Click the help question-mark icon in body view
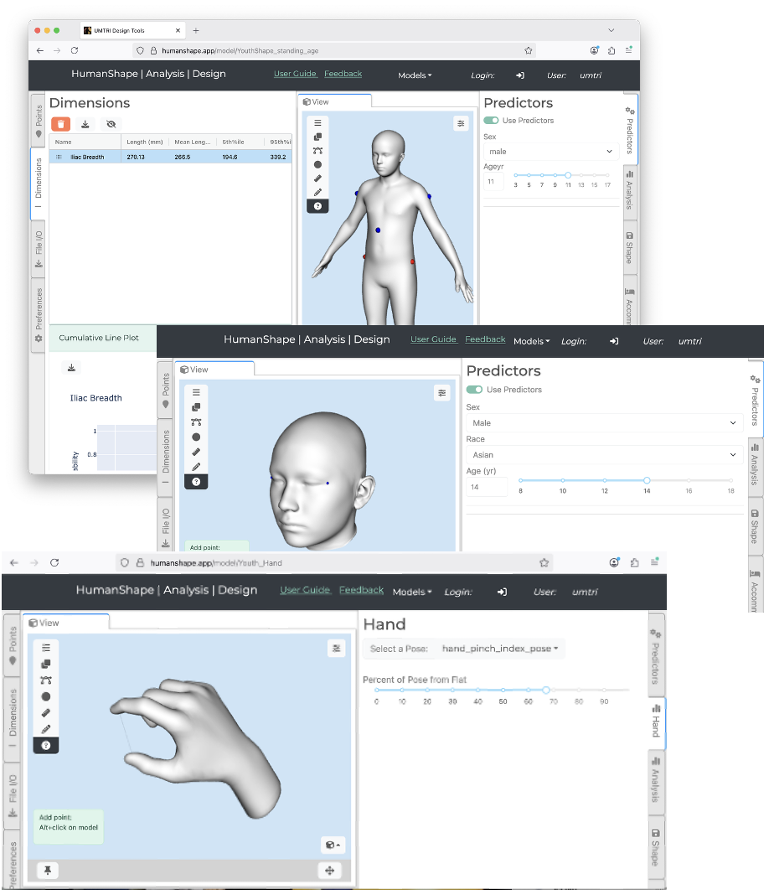This screenshot has width=774, height=895. (x=317, y=205)
